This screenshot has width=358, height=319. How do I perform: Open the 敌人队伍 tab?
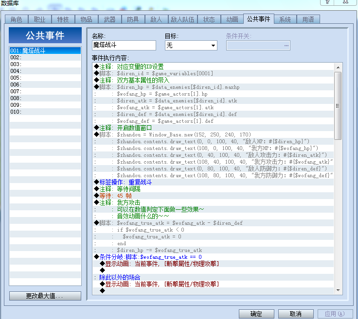pyautogui.click(x=183, y=19)
